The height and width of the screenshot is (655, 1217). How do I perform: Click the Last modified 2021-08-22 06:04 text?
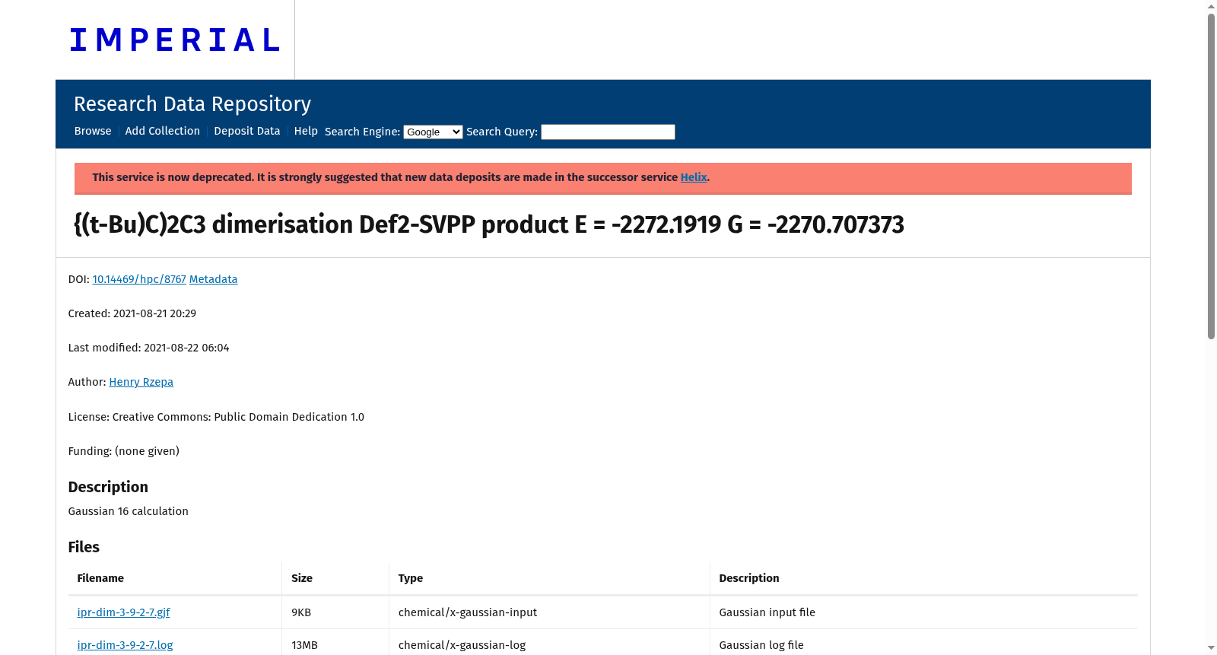click(x=148, y=348)
